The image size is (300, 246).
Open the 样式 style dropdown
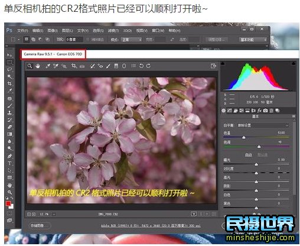pyautogui.click(x=131, y=40)
